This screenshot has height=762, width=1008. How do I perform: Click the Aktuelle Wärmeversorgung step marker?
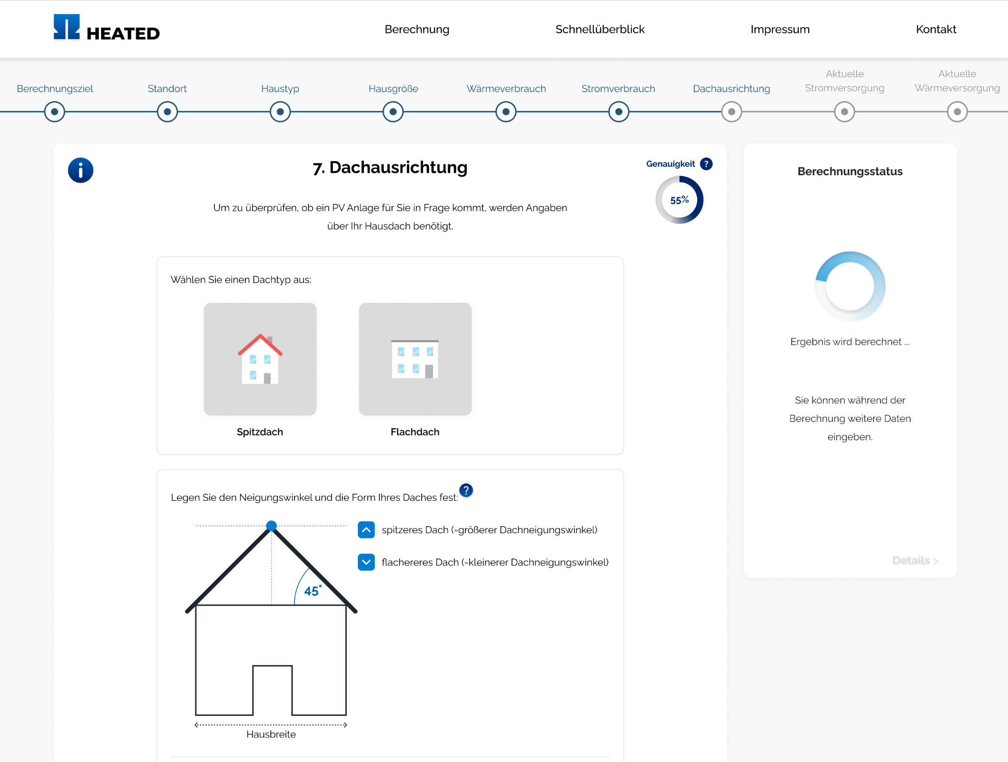pyautogui.click(x=957, y=112)
